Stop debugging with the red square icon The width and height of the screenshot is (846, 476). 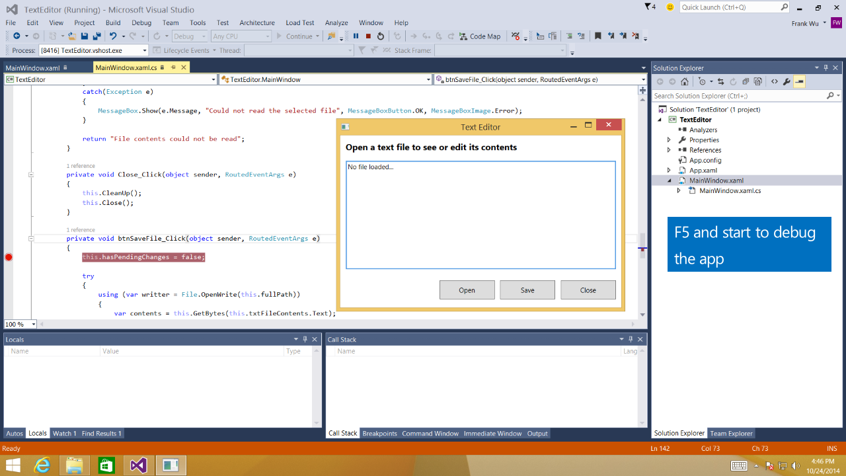(368, 36)
